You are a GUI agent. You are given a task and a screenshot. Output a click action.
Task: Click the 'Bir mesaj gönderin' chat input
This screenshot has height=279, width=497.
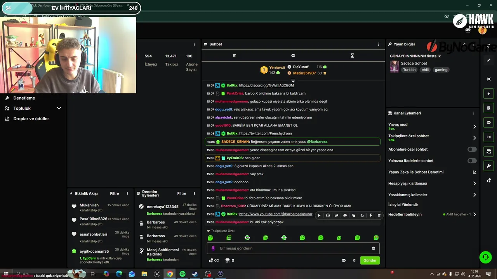point(293,248)
